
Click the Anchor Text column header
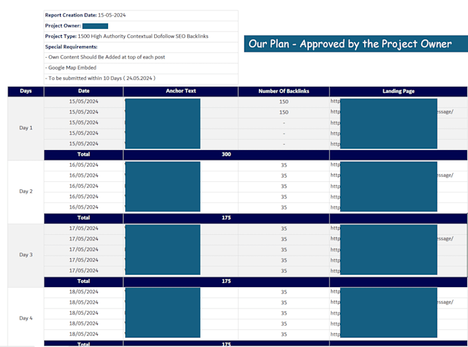(x=181, y=92)
